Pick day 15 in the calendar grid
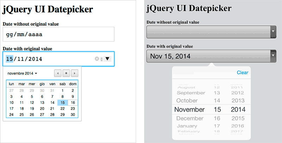The image size is (282, 143). pos(62,102)
